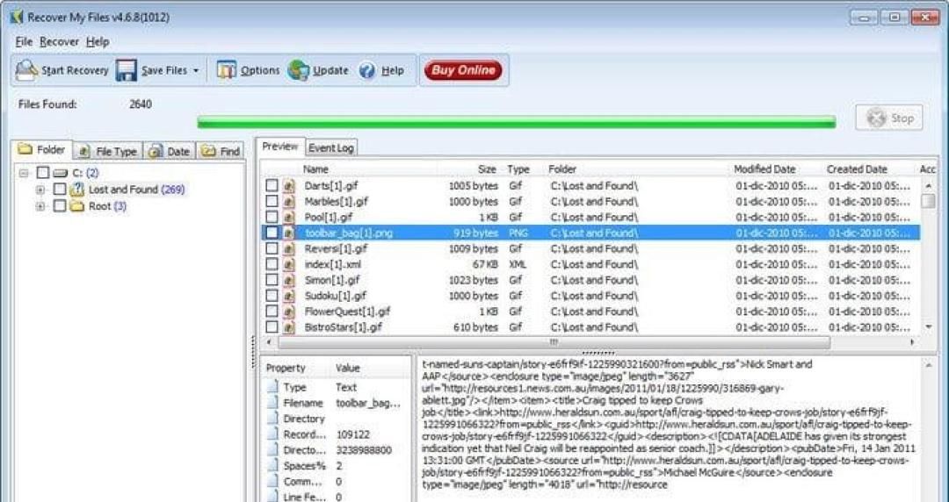Click the Start Recovery toolbar icon

[26, 71]
